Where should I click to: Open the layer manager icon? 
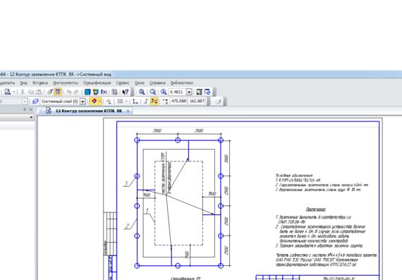(x=35, y=102)
